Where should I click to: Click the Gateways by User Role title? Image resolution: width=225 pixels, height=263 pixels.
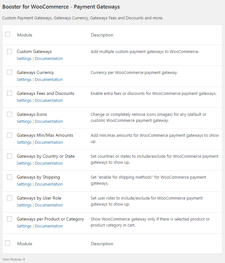point(39,198)
